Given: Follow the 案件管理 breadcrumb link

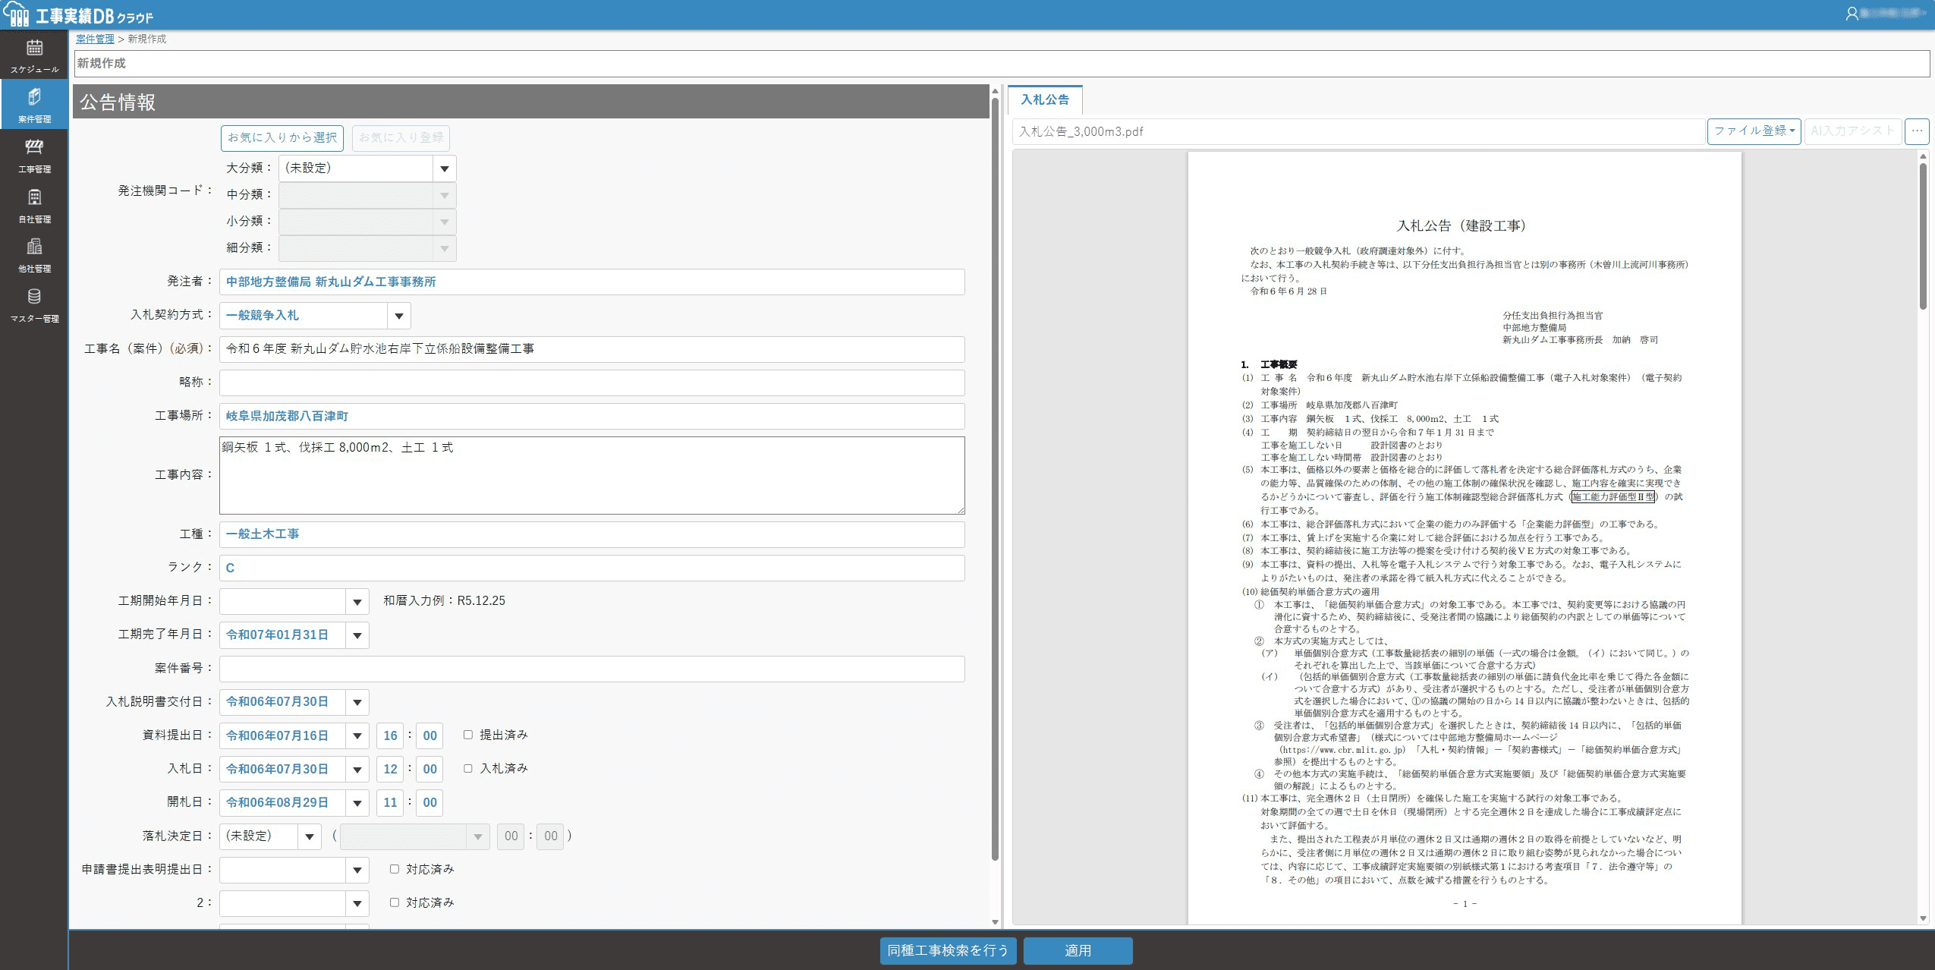Looking at the screenshot, I should click(x=95, y=39).
